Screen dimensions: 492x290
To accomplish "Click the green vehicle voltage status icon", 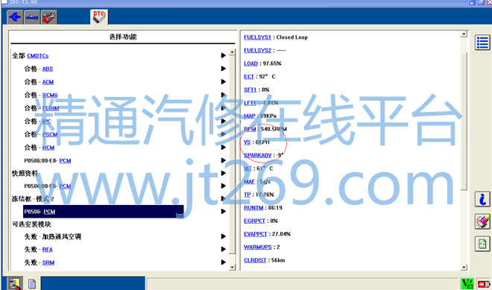I will pyautogui.click(x=467, y=284).
